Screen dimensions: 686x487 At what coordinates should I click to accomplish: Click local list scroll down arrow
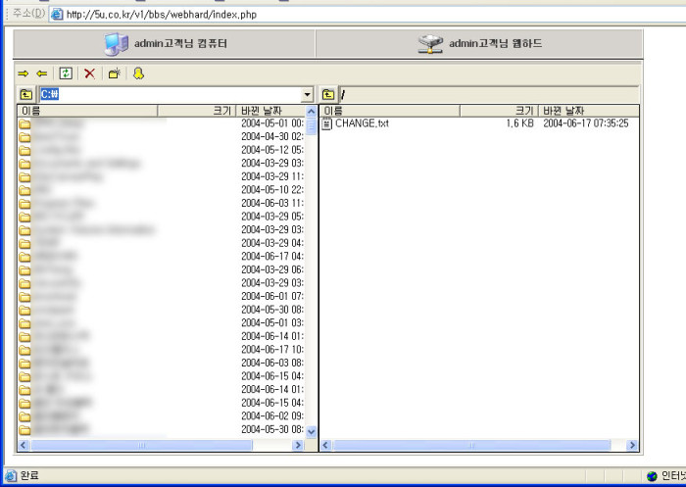point(311,432)
